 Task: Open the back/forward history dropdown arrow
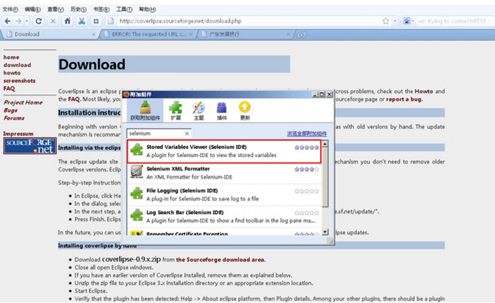coord(27,21)
